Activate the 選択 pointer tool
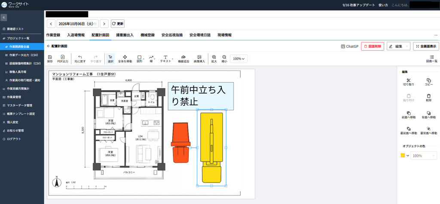This screenshot has width=440, height=204. click(x=110, y=59)
